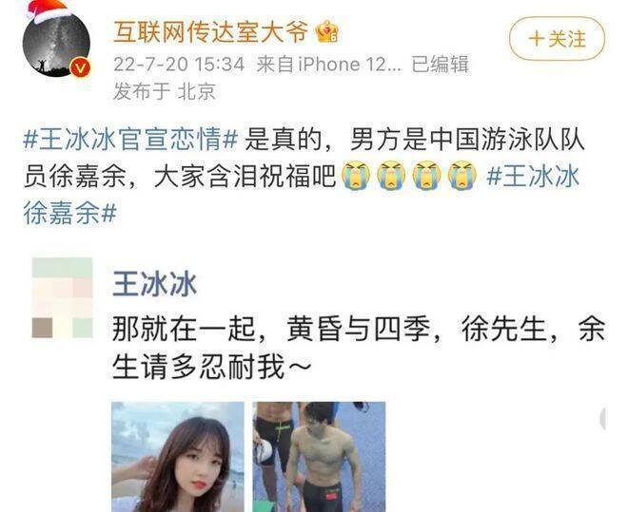The image size is (628, 512).
Task: Click the crown membership badge icon
Action: [327, 32]
